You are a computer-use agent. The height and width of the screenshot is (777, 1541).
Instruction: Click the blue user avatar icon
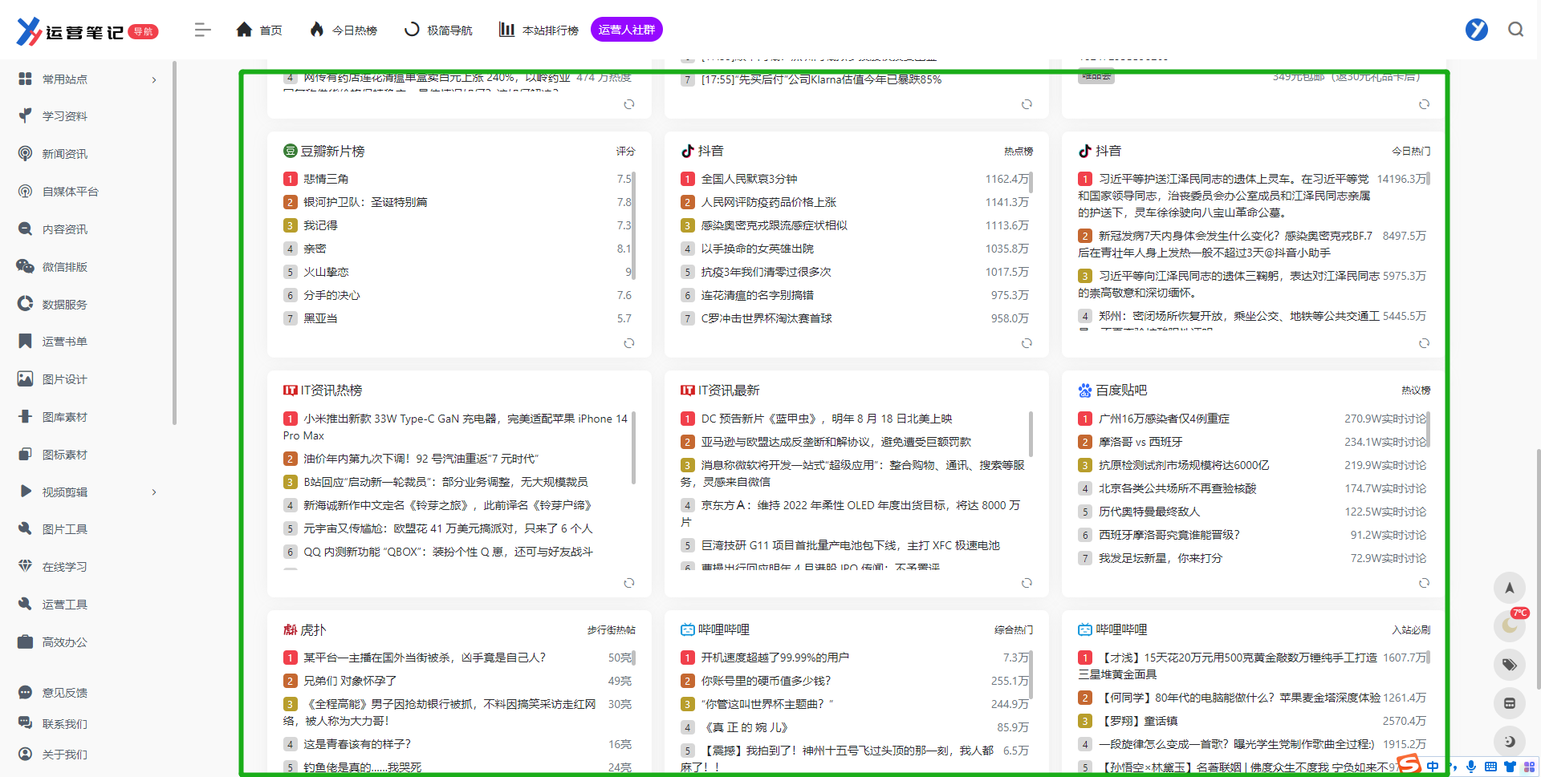pyautogui.click(x=1477, y=30)
